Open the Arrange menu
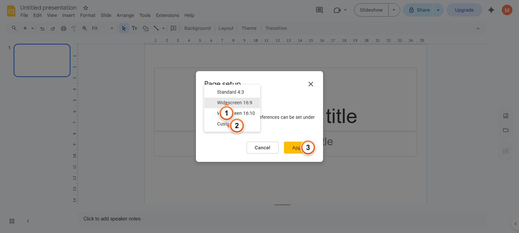This screenshot has width=519, height=233. point(125,15)
